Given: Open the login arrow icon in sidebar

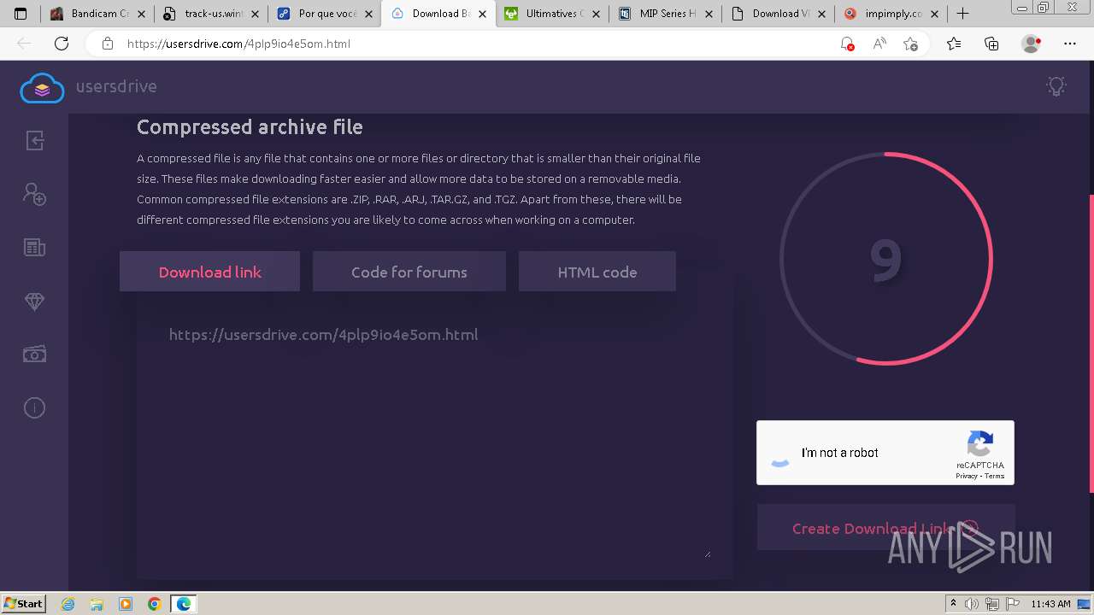Looking at the screenshot, I should (x=34, y=141).
